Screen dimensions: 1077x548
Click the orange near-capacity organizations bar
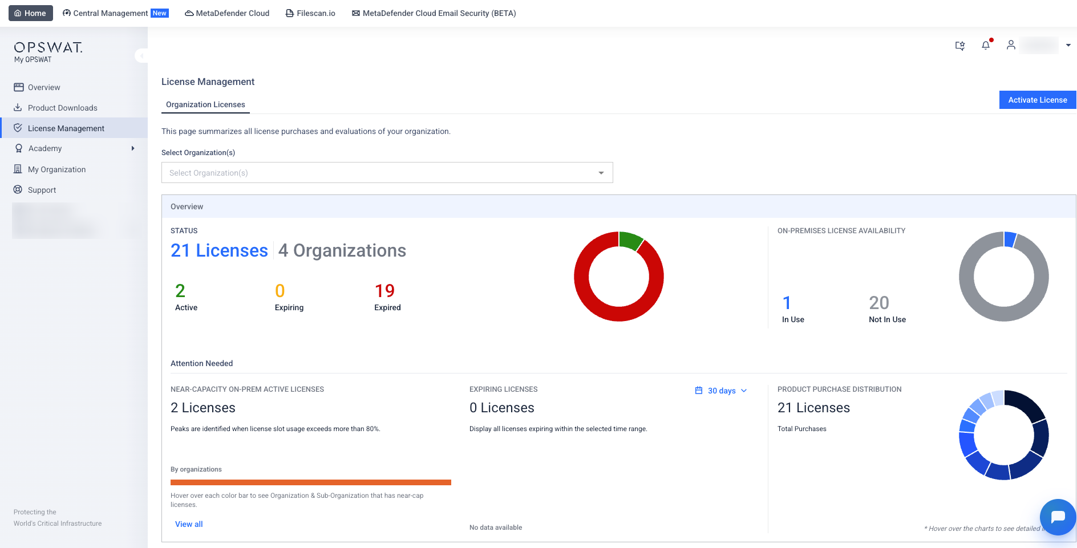coord(310,482)
